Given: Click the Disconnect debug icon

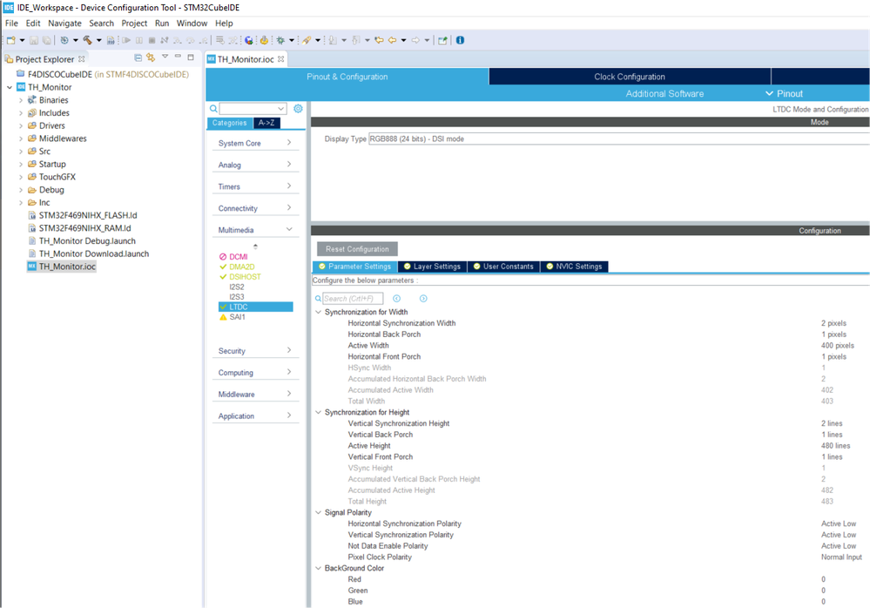Looking at the screenshot, I should [165, 40].
